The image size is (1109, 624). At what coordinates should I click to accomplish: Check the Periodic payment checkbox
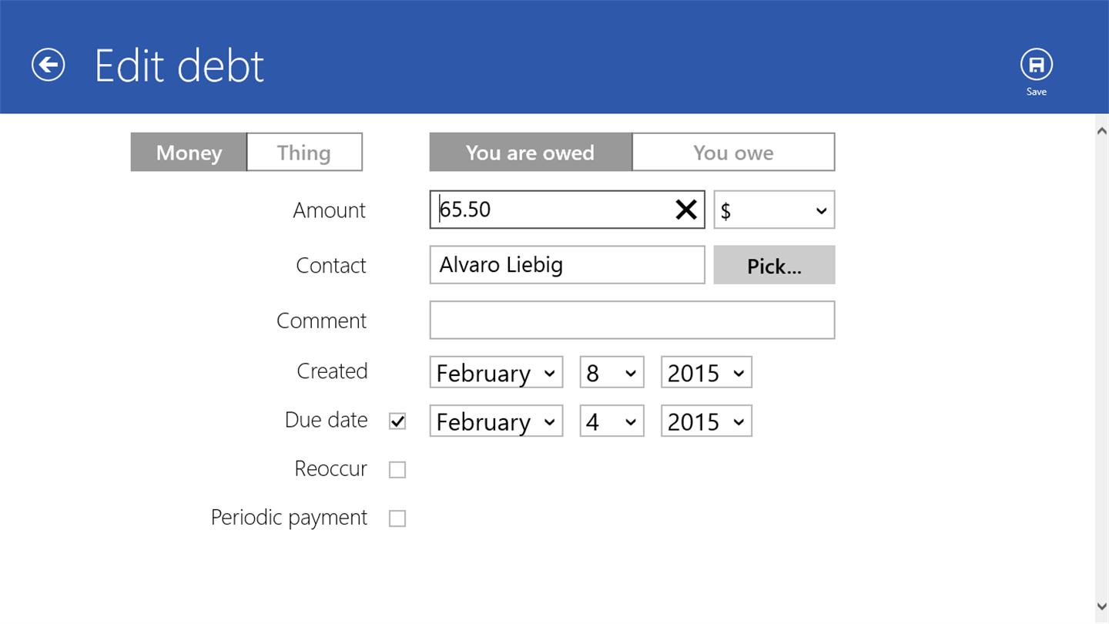397,518
